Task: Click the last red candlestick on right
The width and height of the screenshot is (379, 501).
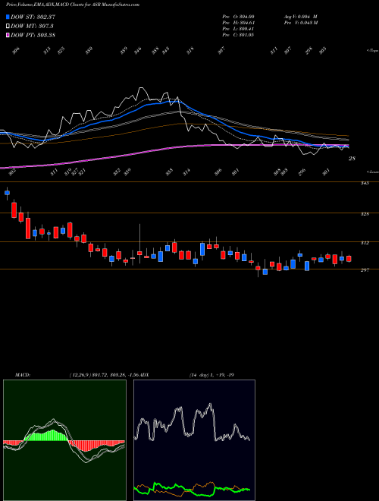Action: pyautogui.click(x=349, y=259)
